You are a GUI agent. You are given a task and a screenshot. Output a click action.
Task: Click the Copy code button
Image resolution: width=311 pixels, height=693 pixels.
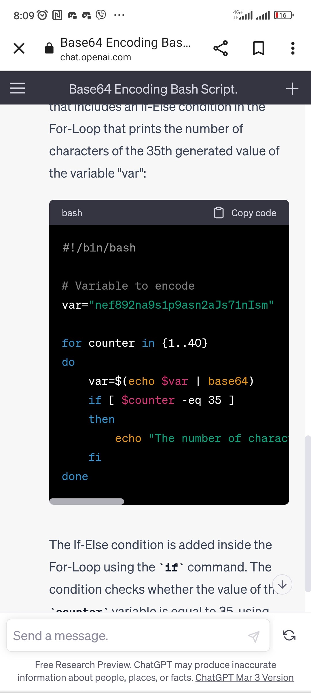tap(253, 213)
